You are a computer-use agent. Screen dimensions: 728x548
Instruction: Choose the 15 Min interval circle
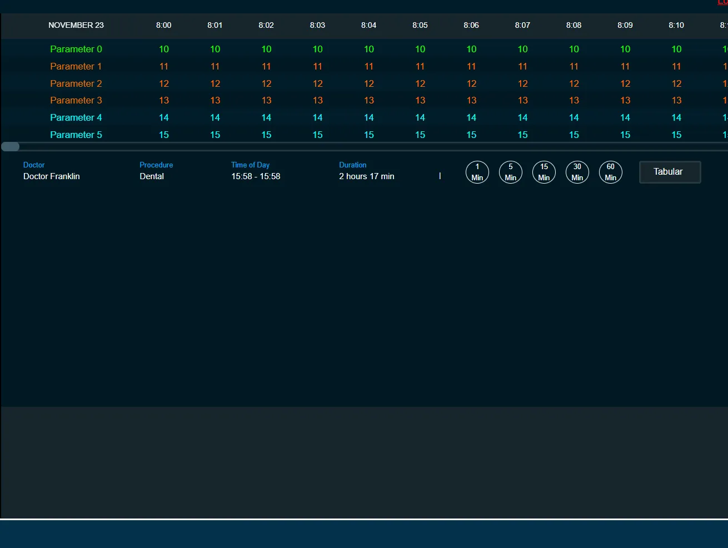coord(543,172)
